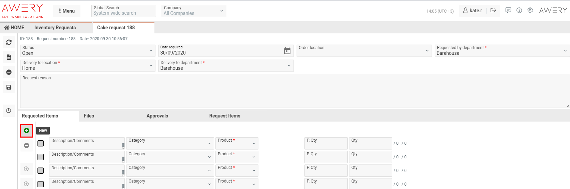570x189 pixels.
Task: Open the settings gear icon in header
Action: click(x=530, y=11)
